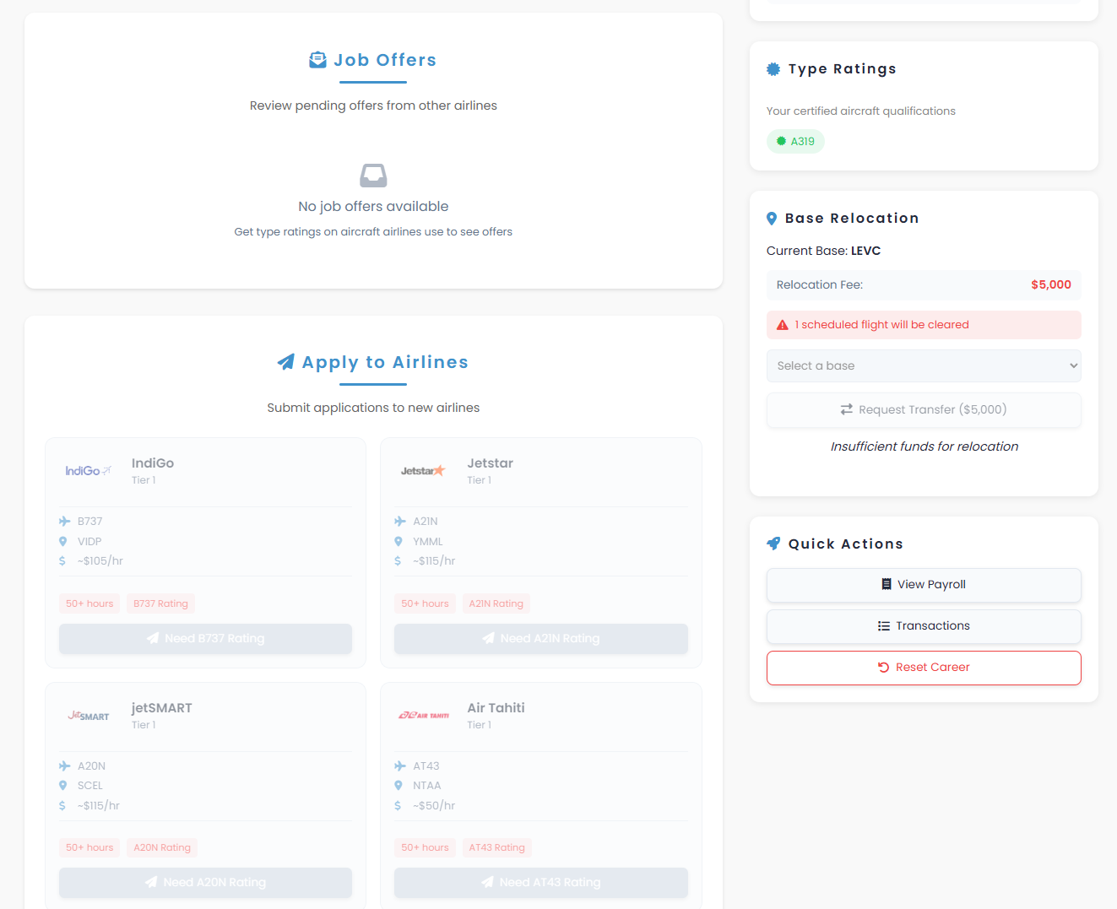The width and height of the screenshot is (1117, 909).
Task: Click the 50+ hours tag on Jetstar card
Action: 425,604
